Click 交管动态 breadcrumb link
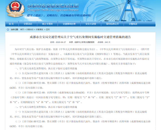The width and height of the screenshot is (161, 130). (30, 30)
